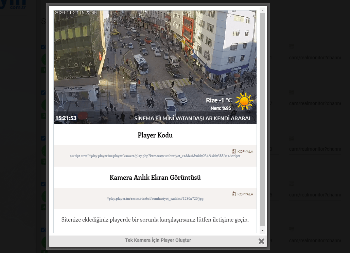Click the KOPYALA copy icon under Player Kodu
The height and width of the screenshot is (253, 350).
click(233, 151)
